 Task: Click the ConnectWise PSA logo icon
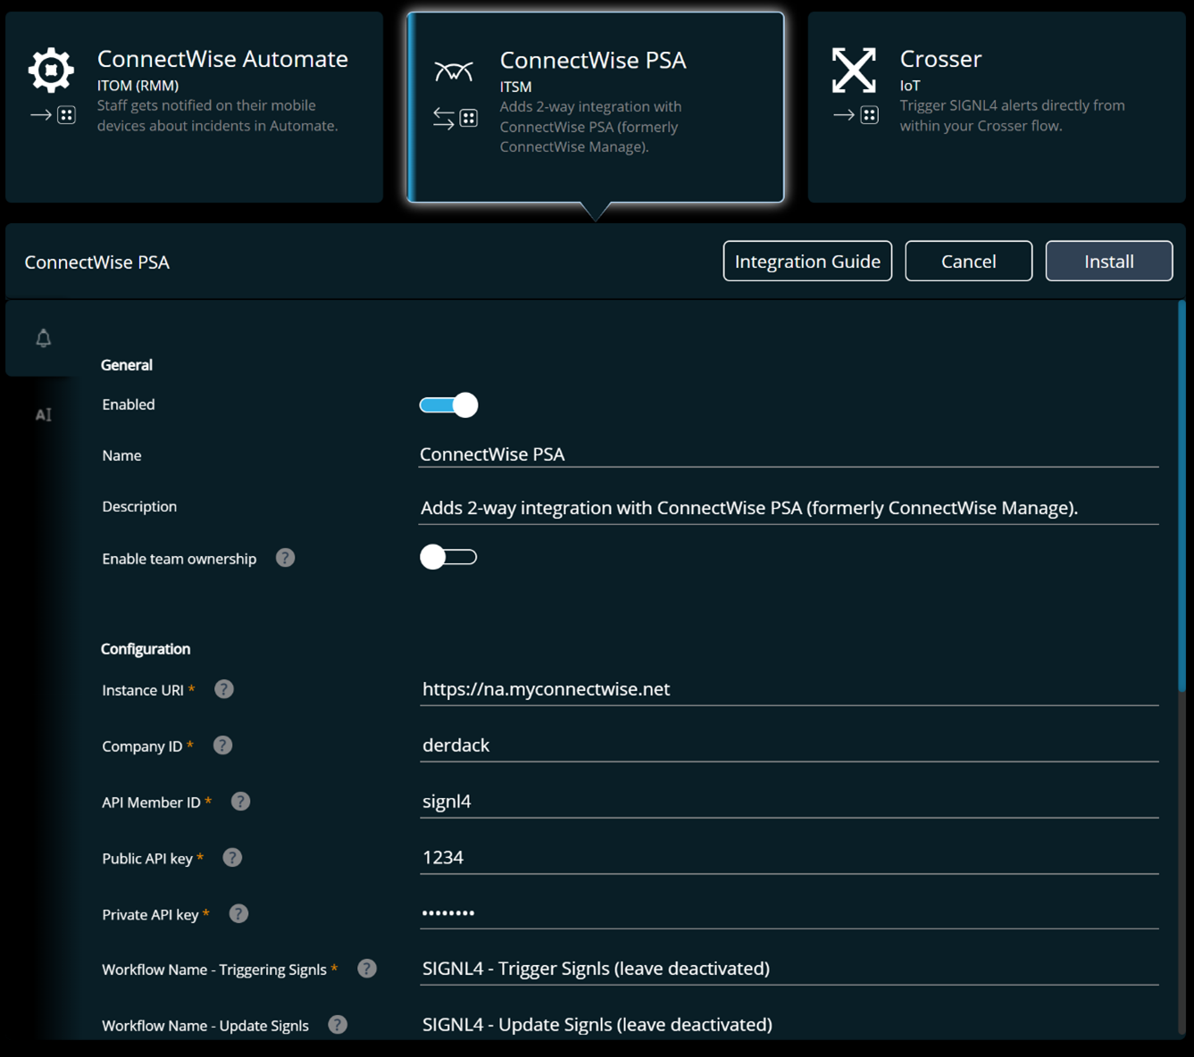coord(454,71)
